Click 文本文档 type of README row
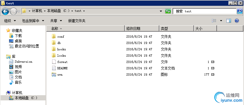 click(x=168, y=68)
